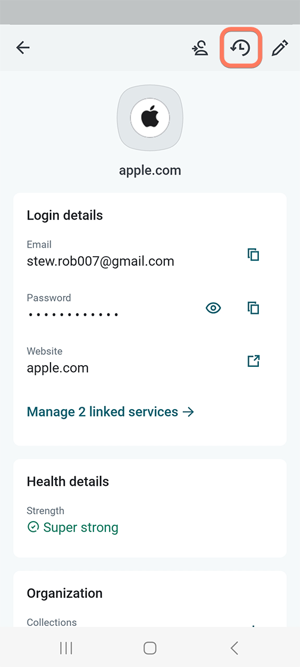
Task: Tap the Android home button
Action: pyautogui.click(x=150, y=649)
